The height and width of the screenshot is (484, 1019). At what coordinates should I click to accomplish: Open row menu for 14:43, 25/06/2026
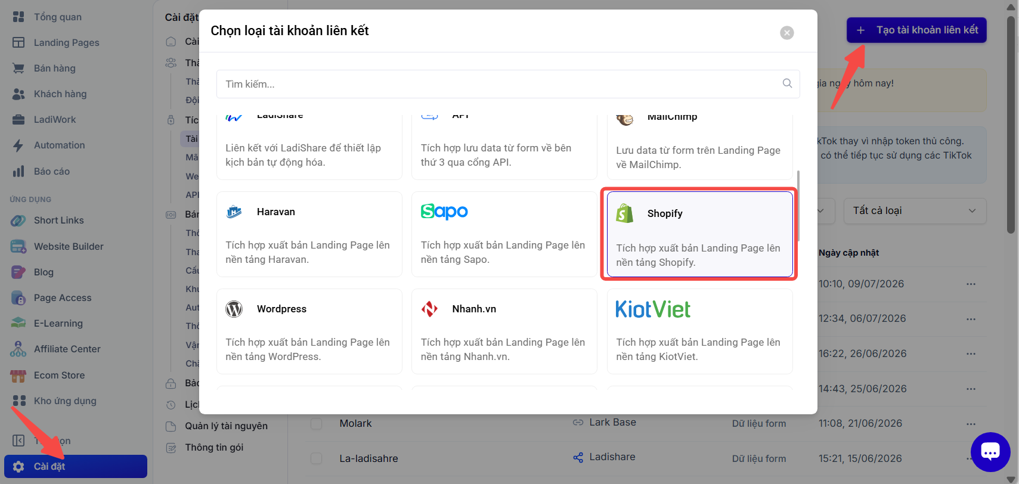click(971, 389)
